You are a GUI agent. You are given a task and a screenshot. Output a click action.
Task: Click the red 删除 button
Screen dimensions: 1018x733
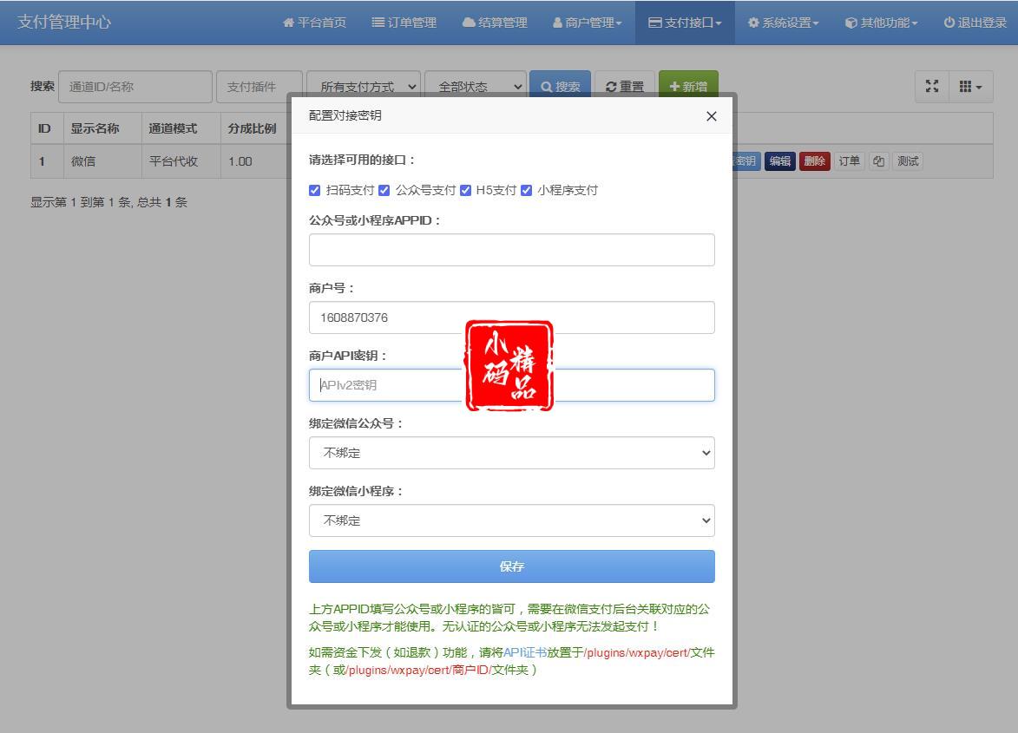pyautogui.click(x=814, y=160)
